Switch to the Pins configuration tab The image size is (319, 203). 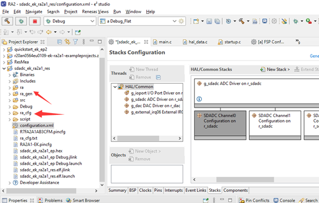coord(158,190)
